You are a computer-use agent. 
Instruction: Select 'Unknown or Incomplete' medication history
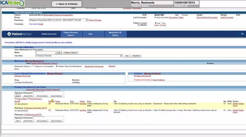[33, 66]
